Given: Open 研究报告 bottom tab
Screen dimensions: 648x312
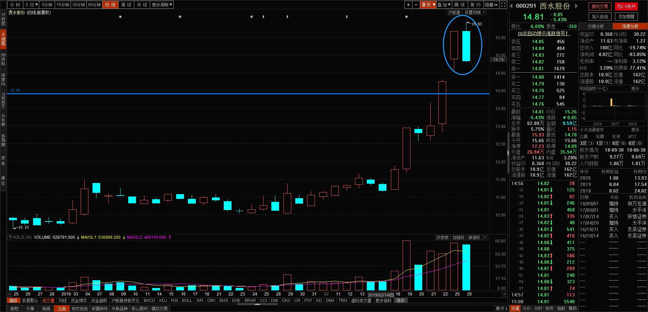Looking at the screenshot, I should pyautogui.click(x=80, y=309).
